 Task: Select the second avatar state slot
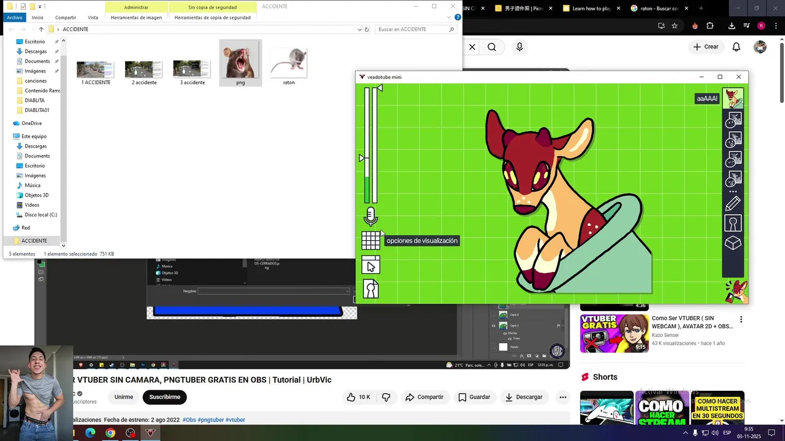733,120
